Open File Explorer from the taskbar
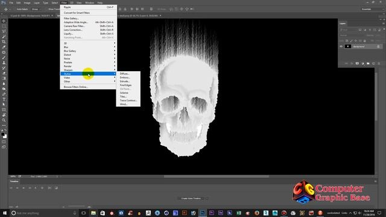386x217 pixels. 93,213
